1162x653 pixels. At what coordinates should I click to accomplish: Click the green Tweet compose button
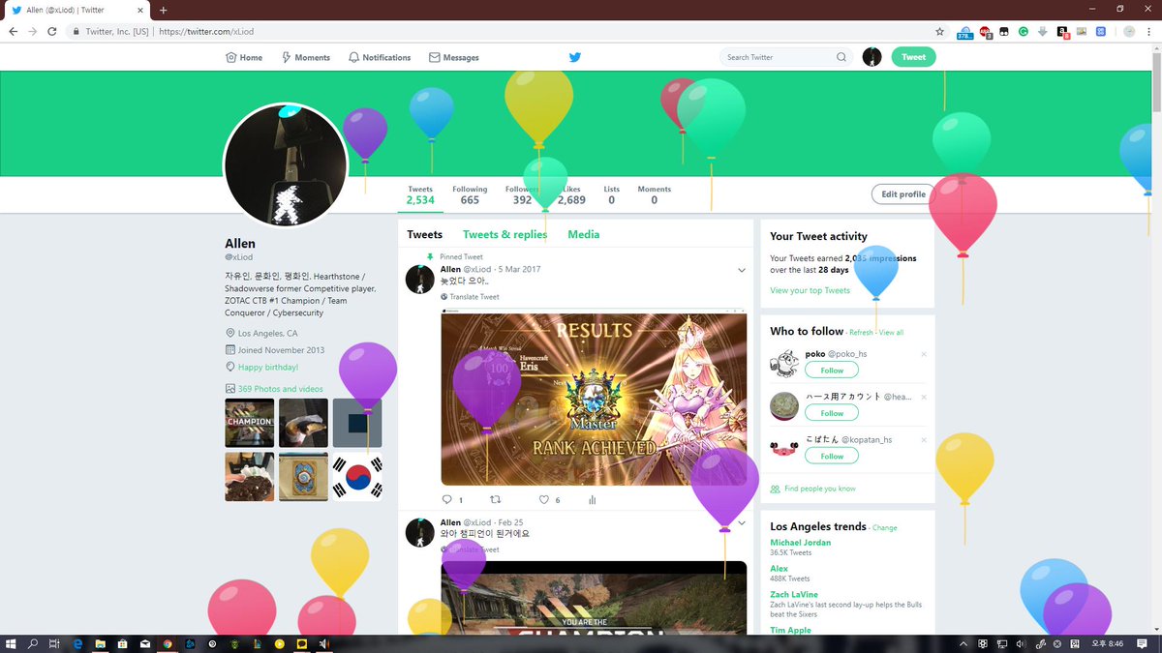point(913,57)
